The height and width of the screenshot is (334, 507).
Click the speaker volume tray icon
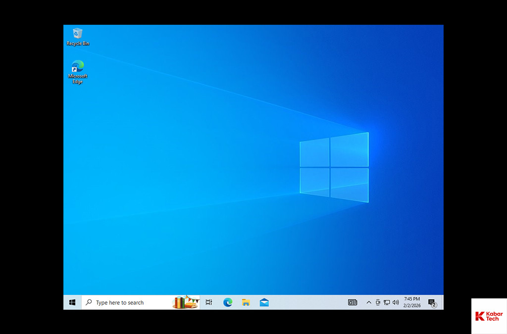click(396, 302)
